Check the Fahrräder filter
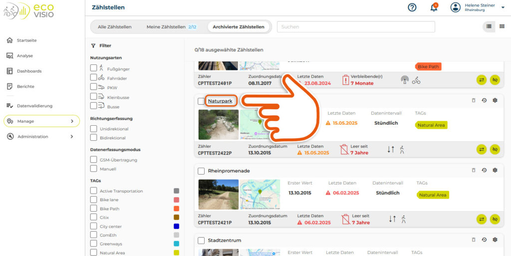 pyautogui.click(x=93, y=77)
